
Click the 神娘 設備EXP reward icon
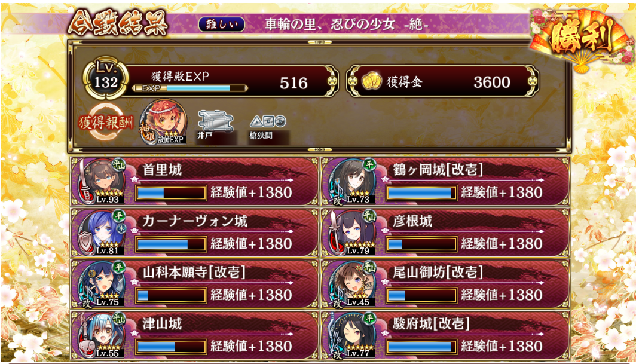click(x=163, y=122)
